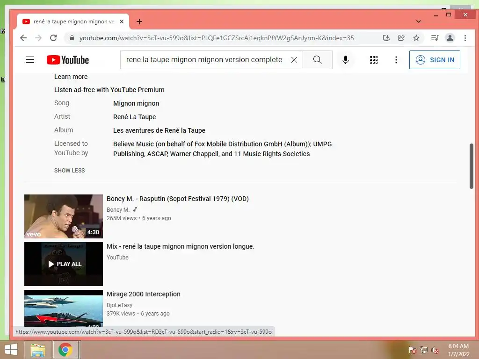479x359 pixels.
Task: Click the browser forward arrow
Action: [38, 38]
